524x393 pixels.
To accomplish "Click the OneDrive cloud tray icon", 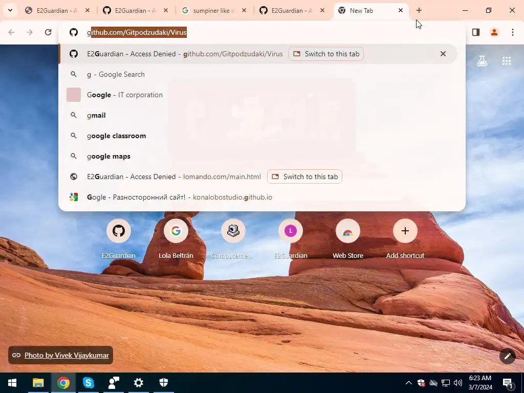I will 433,383.
